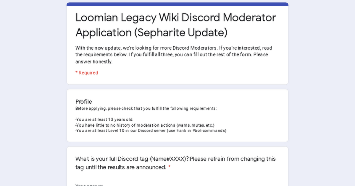This screenshot has width=355, height=186.
Task: Click the red "* Required" label
Action: tap(87, 73)
